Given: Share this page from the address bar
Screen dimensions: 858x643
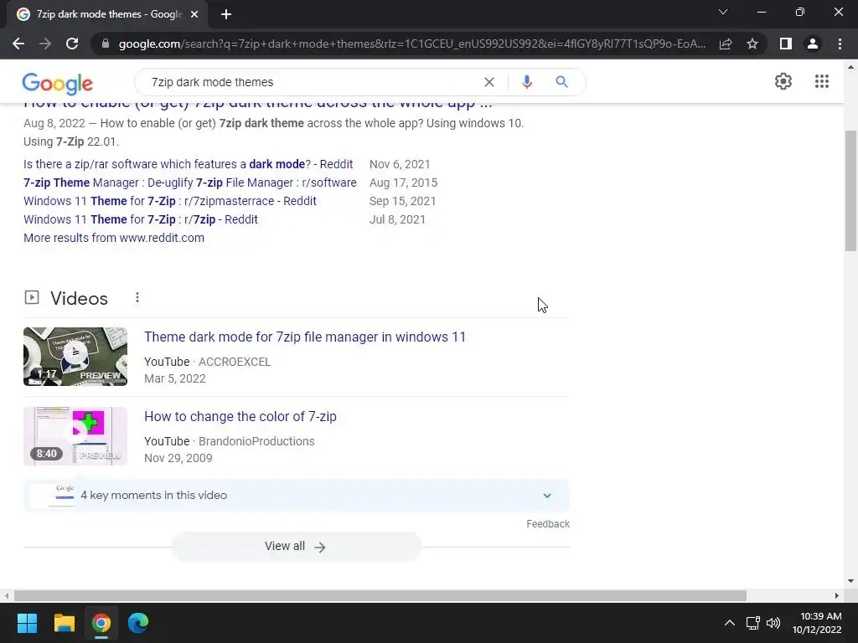Looking at the screenshot, I should (726, 44).
